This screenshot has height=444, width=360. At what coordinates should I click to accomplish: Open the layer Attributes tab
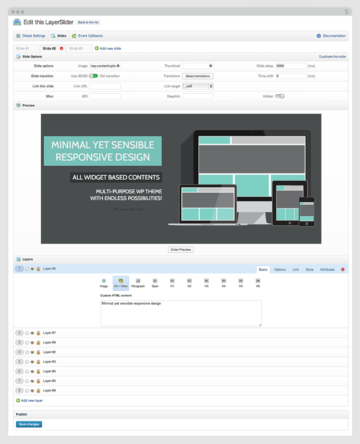coord(327,270)
